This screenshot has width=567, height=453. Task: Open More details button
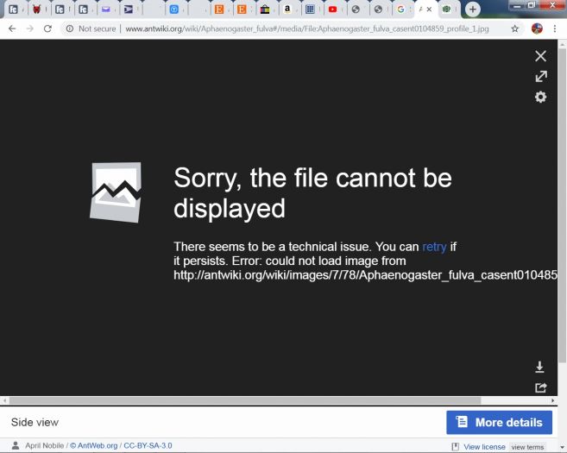coord(499,422)
